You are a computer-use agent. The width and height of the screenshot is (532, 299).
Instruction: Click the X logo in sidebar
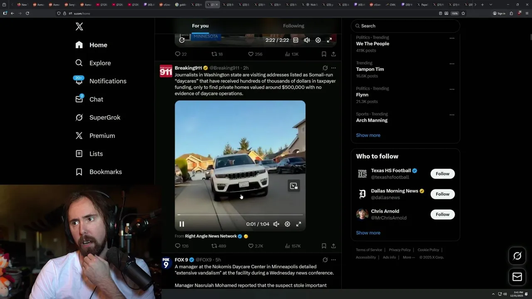point(79,27)
